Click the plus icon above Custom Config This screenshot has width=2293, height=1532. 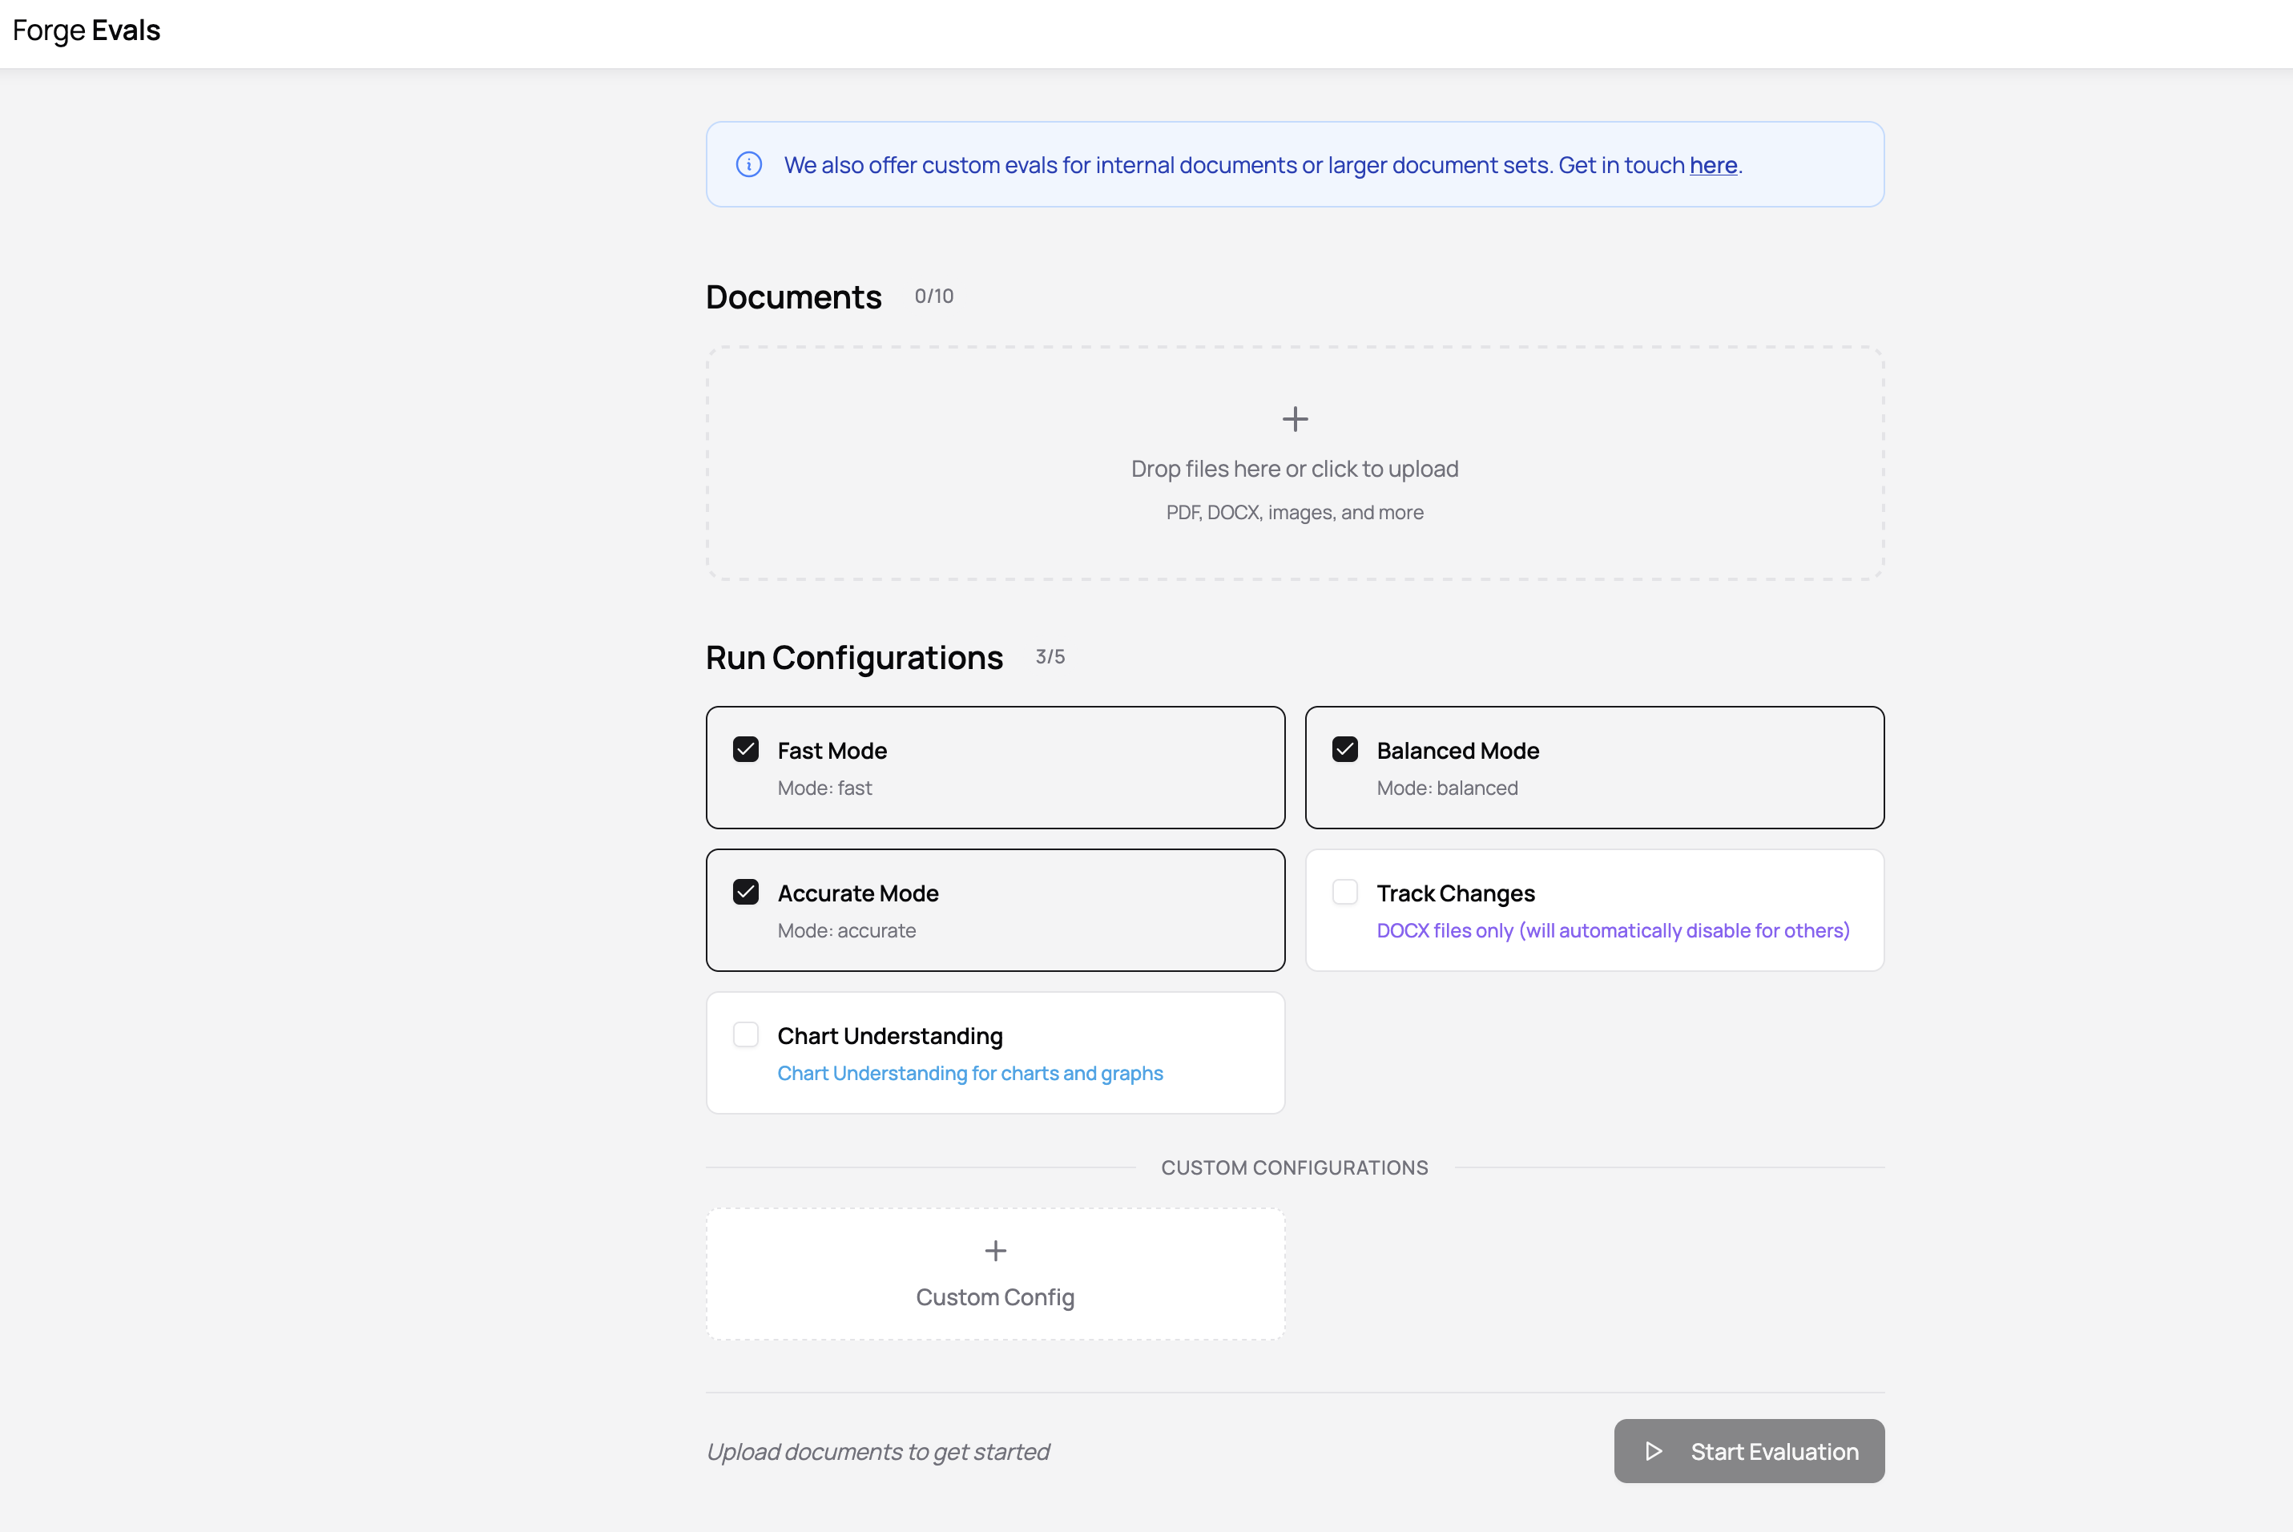pos(994,1251)
